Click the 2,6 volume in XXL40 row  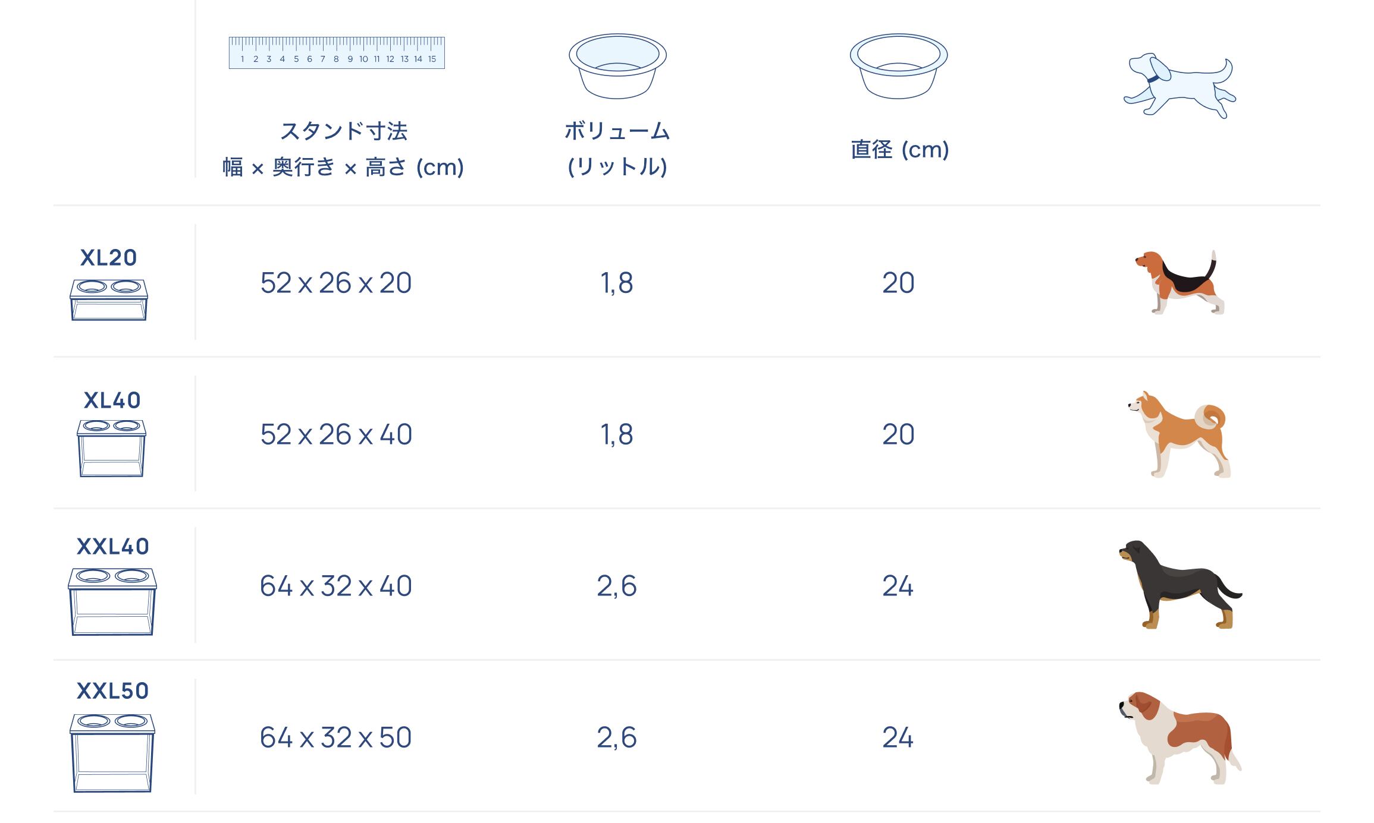coord(617,586)
